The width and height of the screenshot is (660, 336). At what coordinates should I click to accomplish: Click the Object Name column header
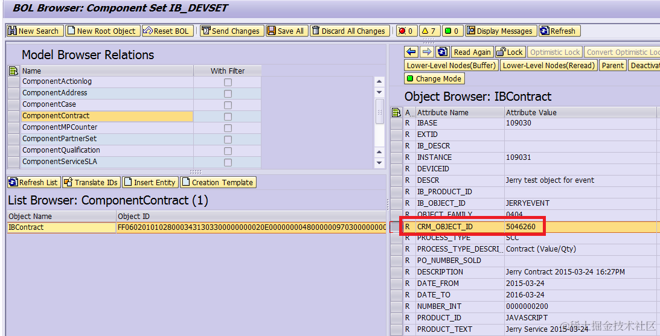[62, 216]
